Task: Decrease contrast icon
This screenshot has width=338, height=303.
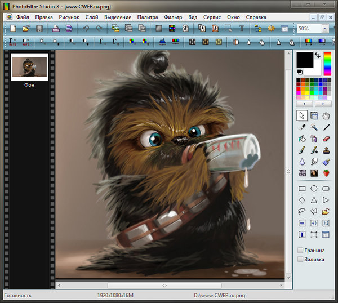Action: click(x=73, y=42)
